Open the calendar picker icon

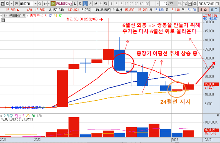coord(217,4)
